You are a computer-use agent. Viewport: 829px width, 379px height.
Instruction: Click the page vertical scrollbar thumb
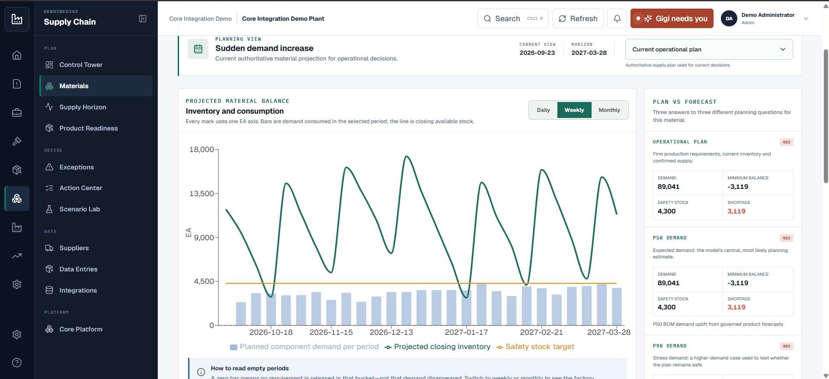pyautogui.click(x=826, y=116)
